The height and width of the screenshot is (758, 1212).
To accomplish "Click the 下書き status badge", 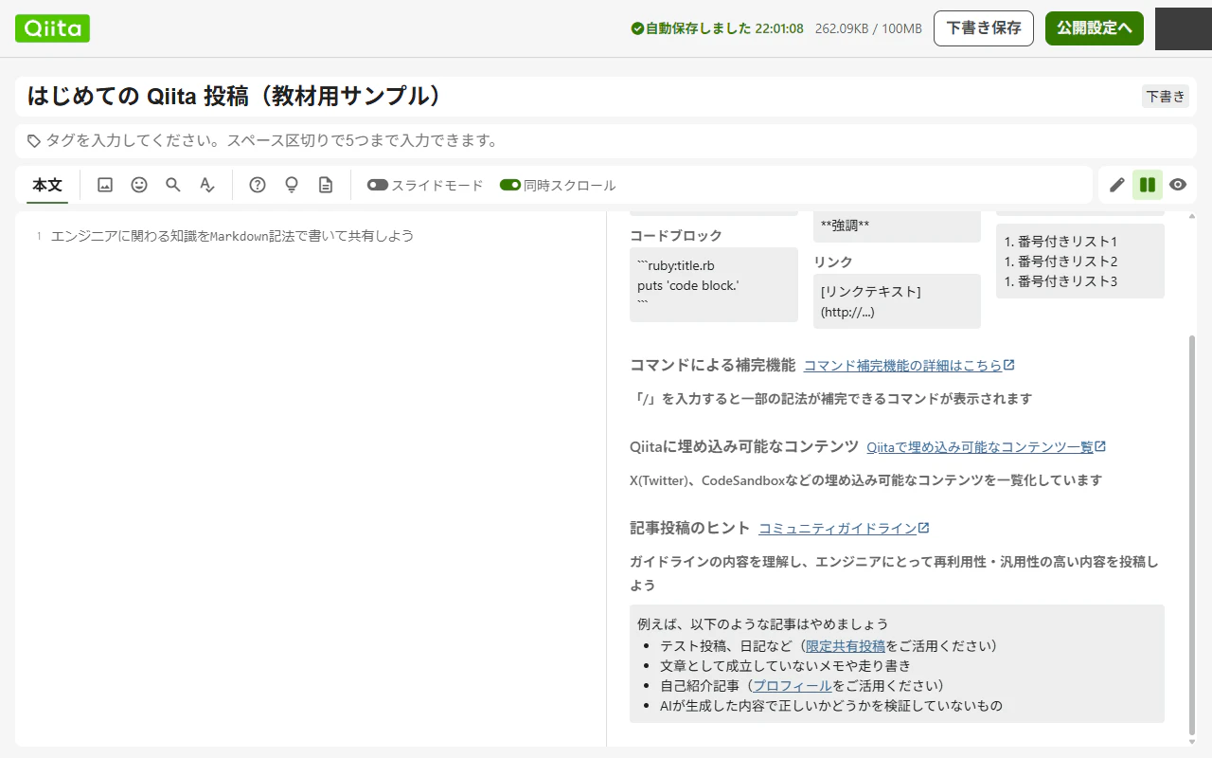I will pyautogui.click(x=1166, y=97).
